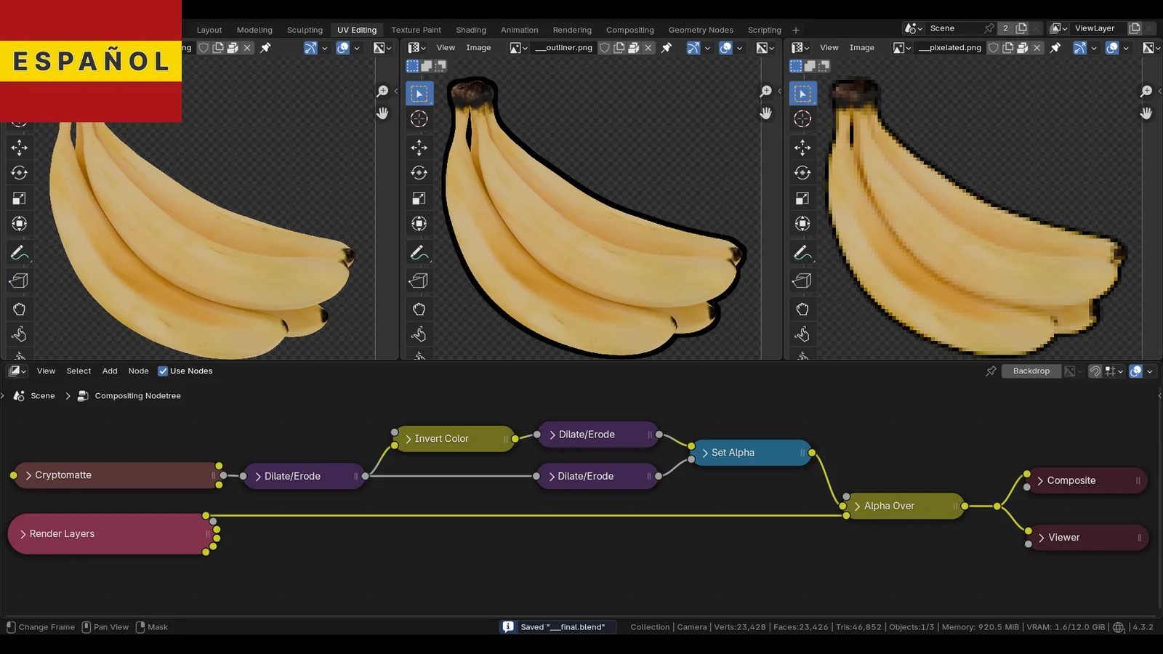The width and height of the screenshot is (1163, 654).
Task: Click the Compositing Nodetree breadcrumb
Action: [x=137, y=396]
